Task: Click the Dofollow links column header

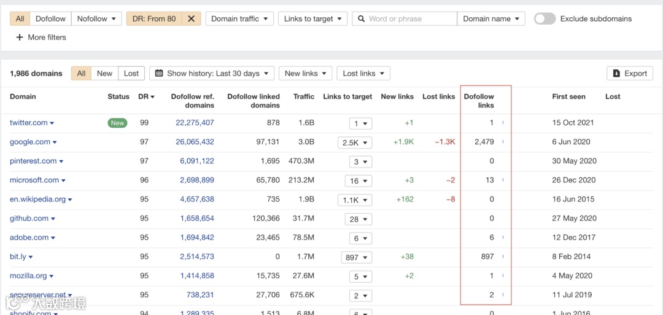Action: (479, 101)
